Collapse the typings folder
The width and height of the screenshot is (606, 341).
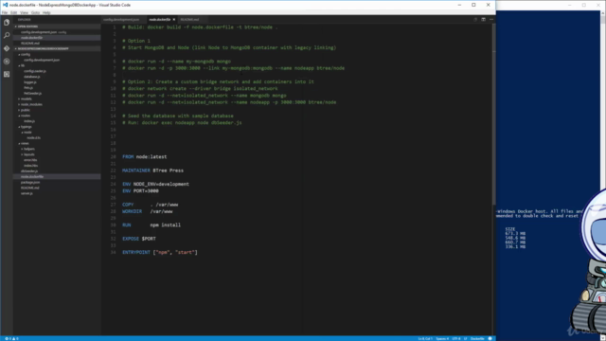point(27,127)
